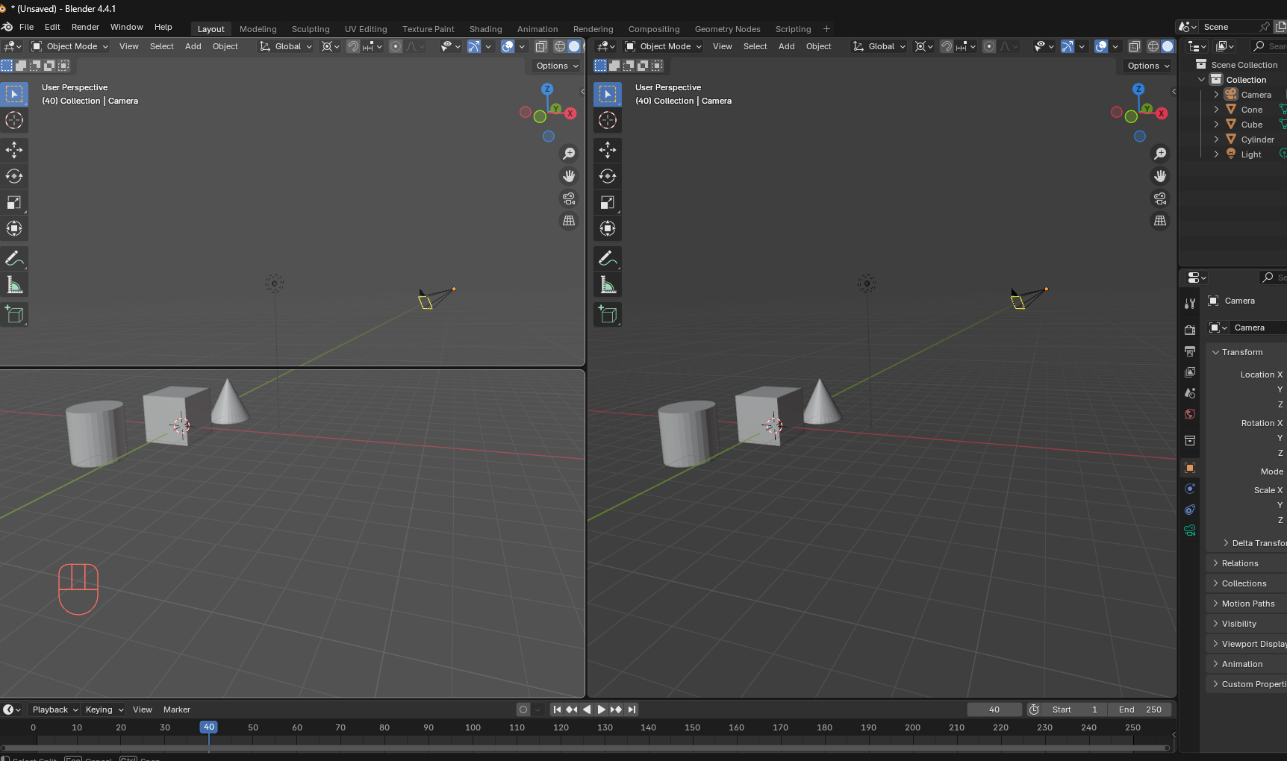
Task: Open the Physics properties tab
Action: (1190, 489)
